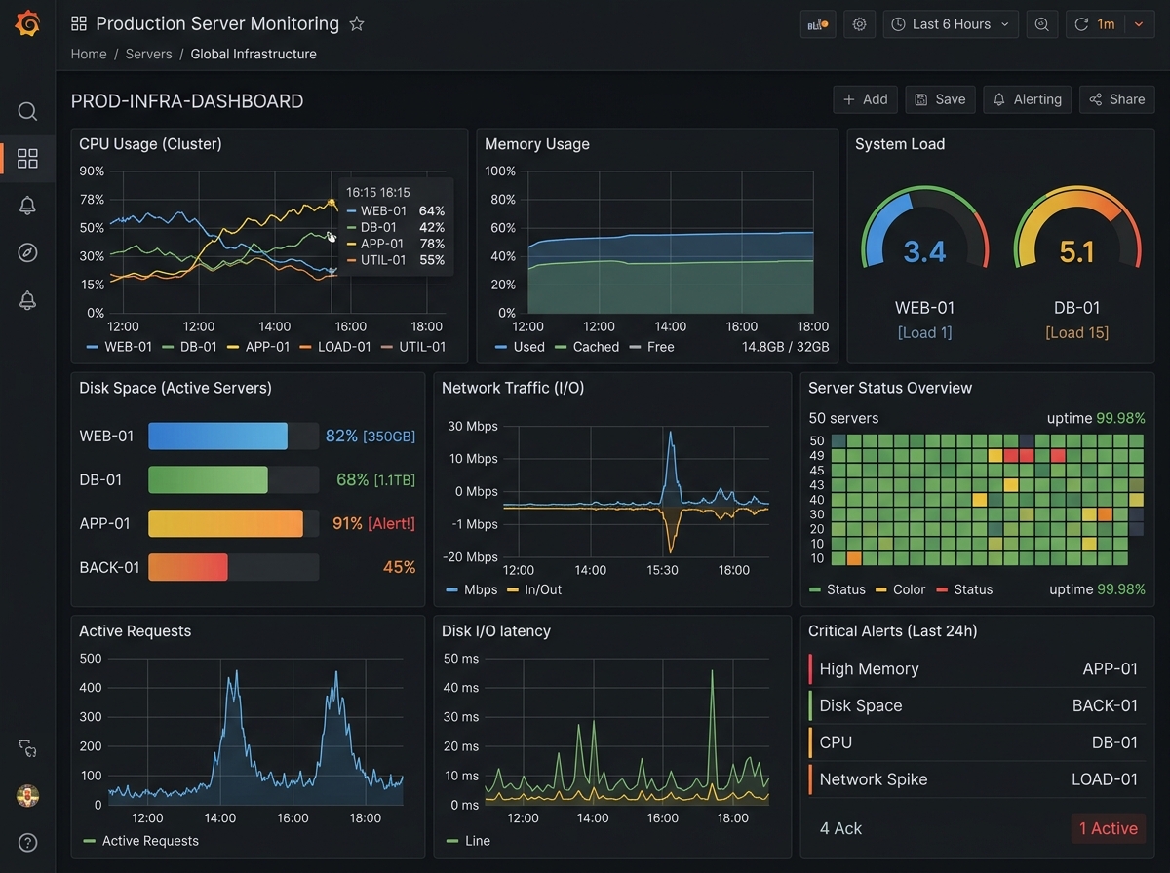Viewport: 1170px width, 873px height.
Task: Toggle APP-01 series in the CPU Usage legend
Action: [x=258, y=347]
